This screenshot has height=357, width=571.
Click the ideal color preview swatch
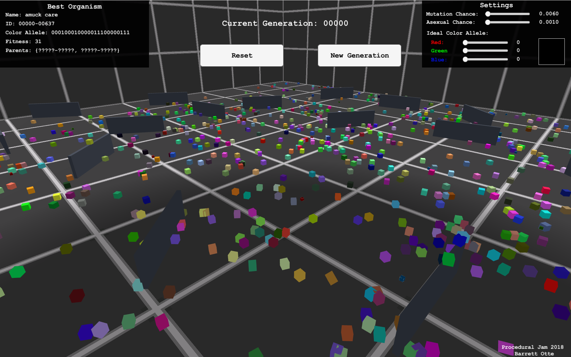tap(552, 51)
